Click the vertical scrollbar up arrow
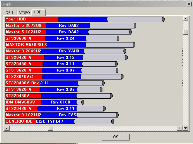The image size is (193, 144). point(185,19)
